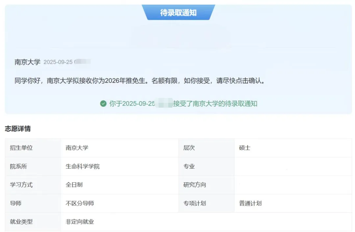Select the 全日制 value cell
355x232 pixels.
click(120, 185)
